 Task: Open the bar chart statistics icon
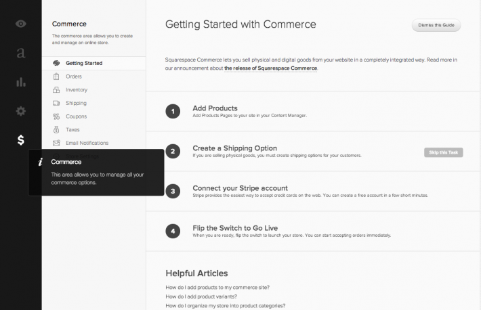pyautogui.click(x=21, y=82)
